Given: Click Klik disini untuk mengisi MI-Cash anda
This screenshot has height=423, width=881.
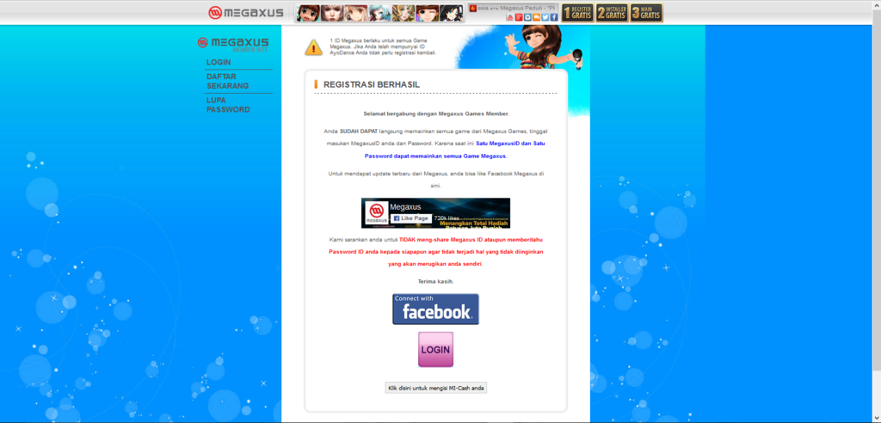Looking at the screenshot, I should tap(436, 388).
